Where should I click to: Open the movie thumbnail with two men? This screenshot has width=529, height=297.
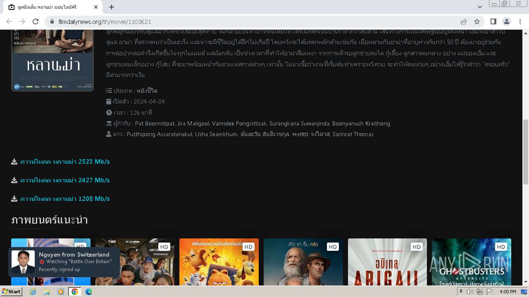303,262
